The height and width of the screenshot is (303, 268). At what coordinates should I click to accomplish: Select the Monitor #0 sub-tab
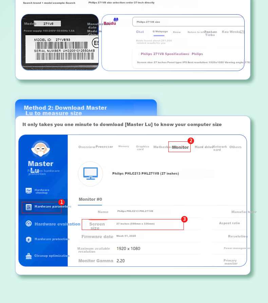tap(90, 199)
